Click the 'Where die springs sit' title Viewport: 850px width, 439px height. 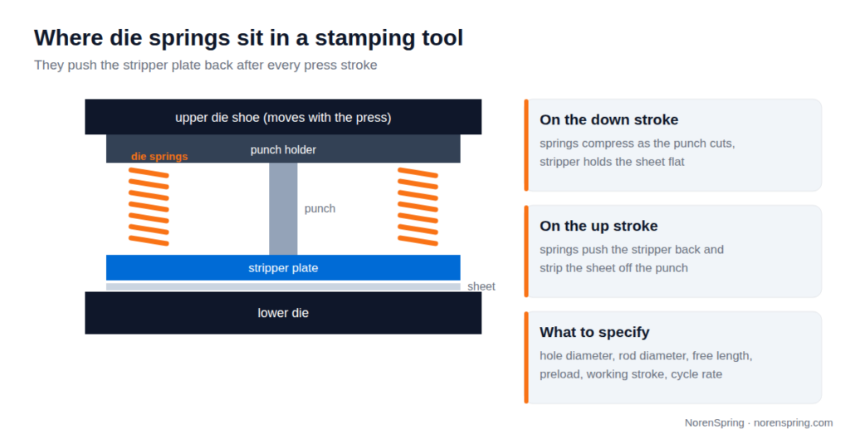click(x=248, y=38)
